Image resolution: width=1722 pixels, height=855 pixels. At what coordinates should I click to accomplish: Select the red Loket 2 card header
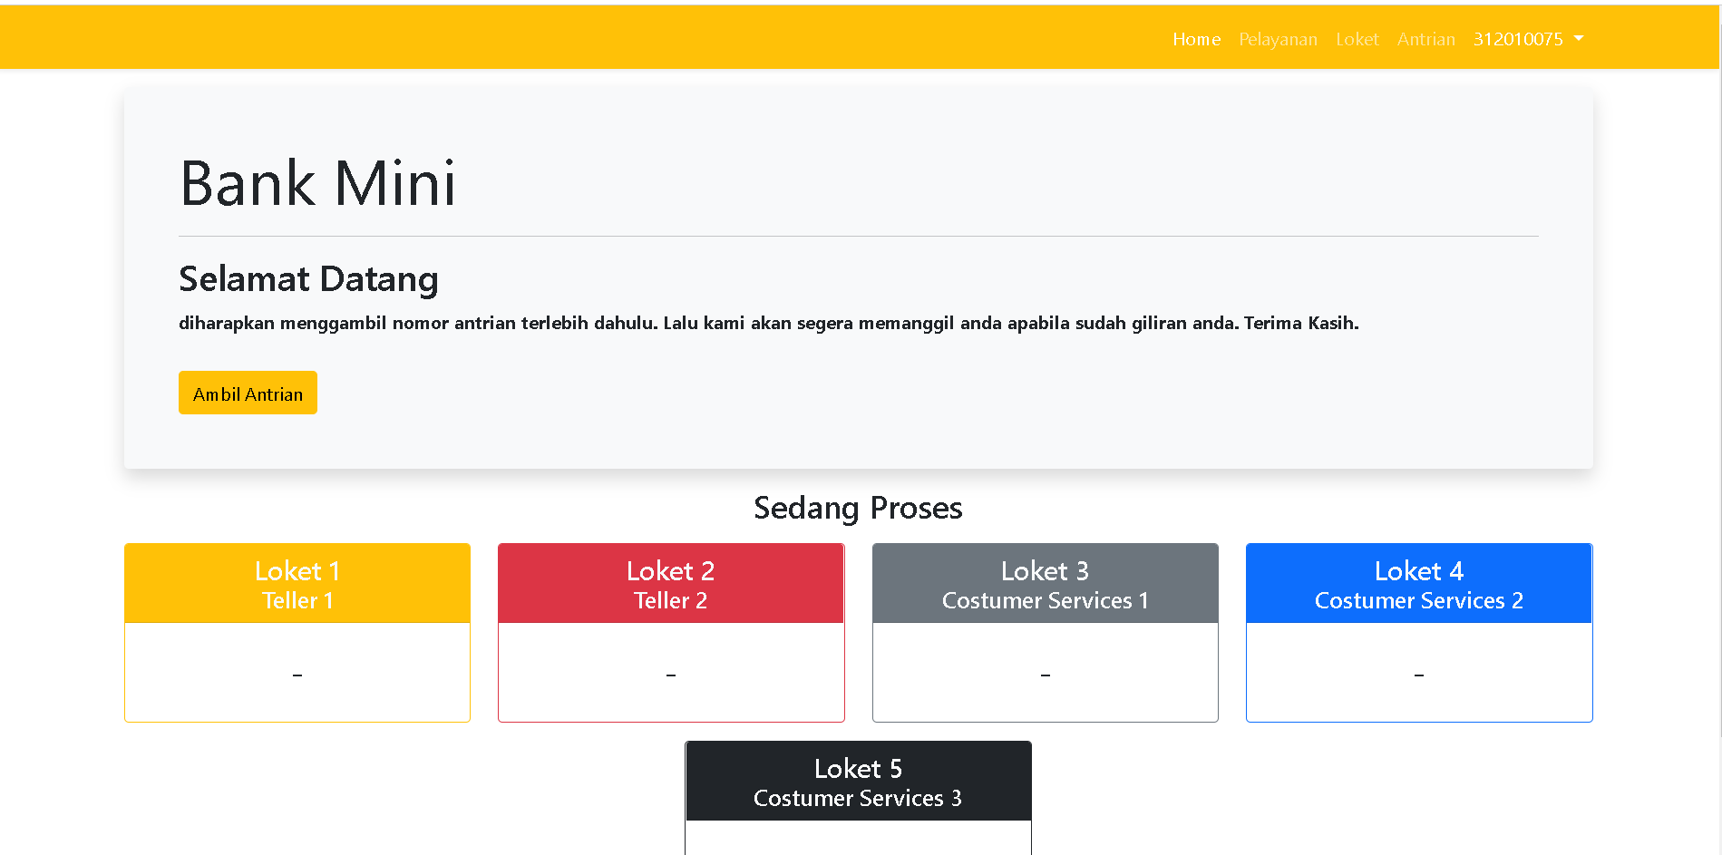click(x=670, y=583)
